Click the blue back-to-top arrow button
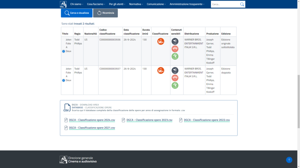300x168 pixels. [x=289, y=160]
